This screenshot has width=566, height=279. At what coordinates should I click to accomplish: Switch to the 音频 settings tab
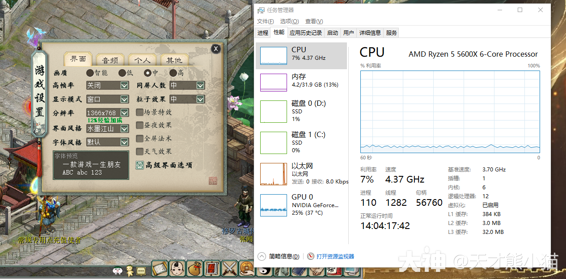(110, 60)
